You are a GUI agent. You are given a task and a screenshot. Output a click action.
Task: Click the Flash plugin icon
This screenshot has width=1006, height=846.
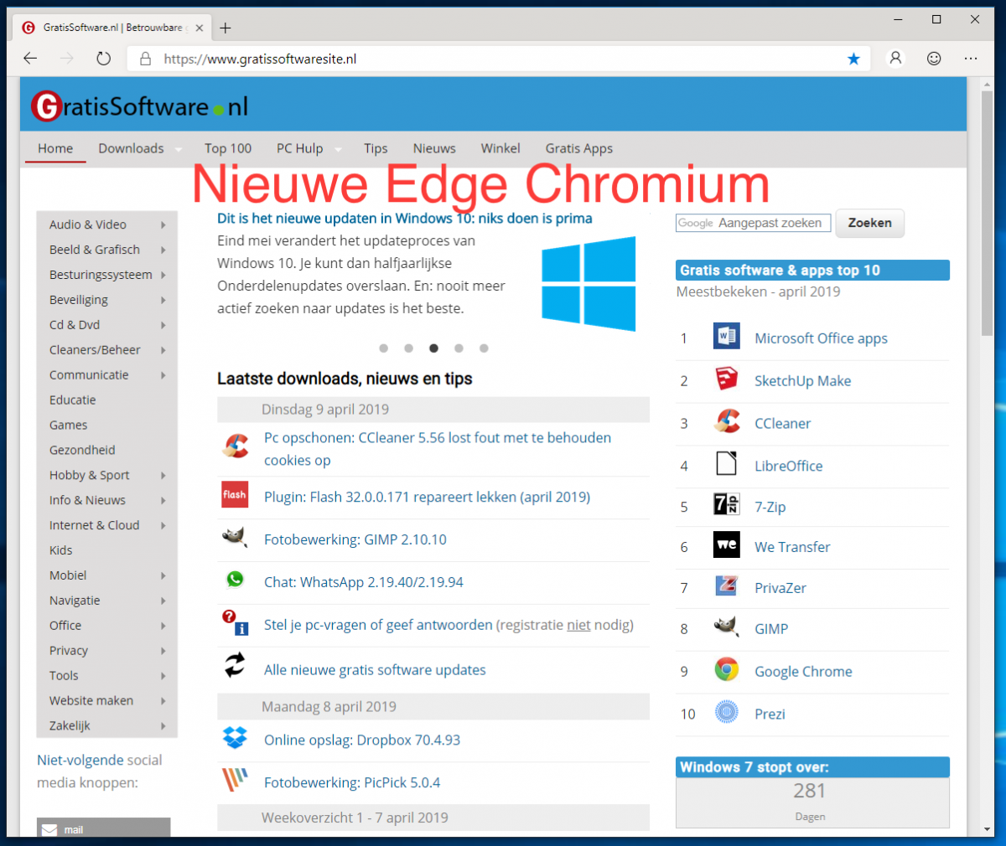point(235,494)
